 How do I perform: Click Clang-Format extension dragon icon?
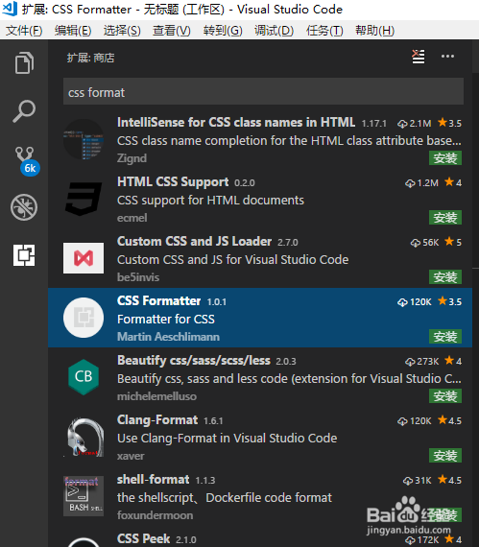[84, 437]
